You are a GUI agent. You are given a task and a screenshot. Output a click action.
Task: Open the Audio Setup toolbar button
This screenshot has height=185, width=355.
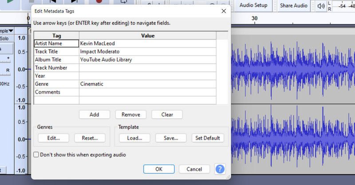click(254, 5)
